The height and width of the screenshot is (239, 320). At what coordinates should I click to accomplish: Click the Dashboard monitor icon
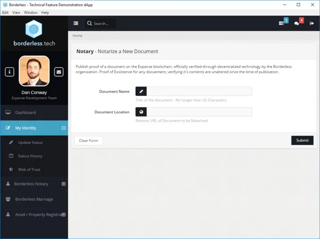pos(8,112)
